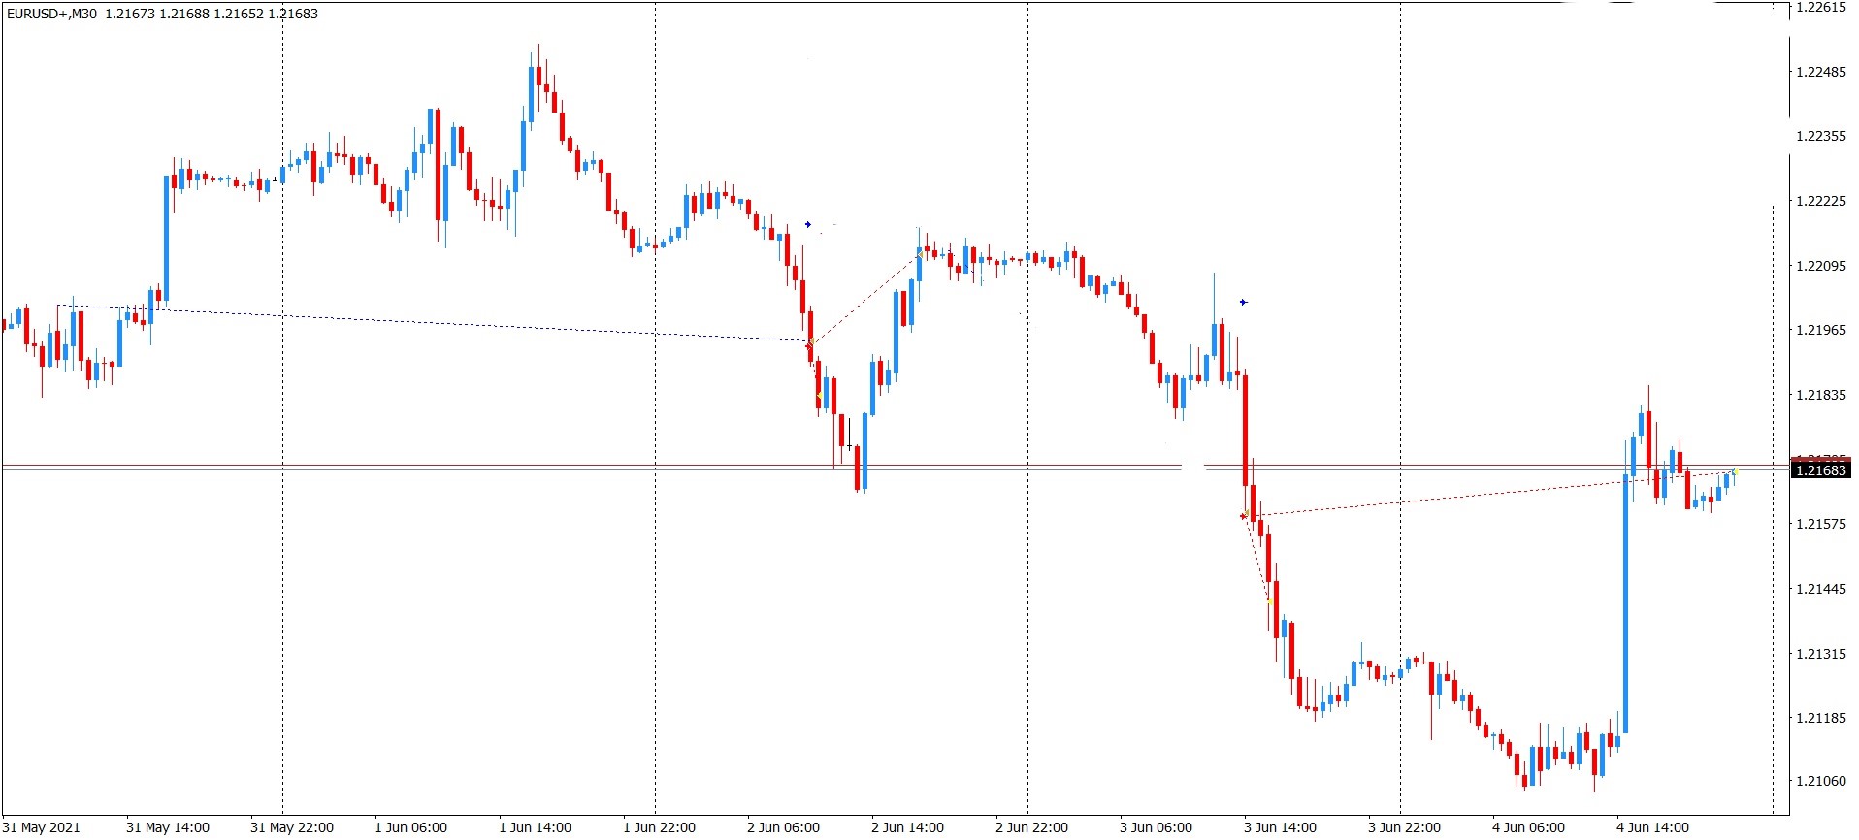The image size is (1859, 840).
Task: Click the 31 May 14:00 time label
Action: [x=168, y=827]
